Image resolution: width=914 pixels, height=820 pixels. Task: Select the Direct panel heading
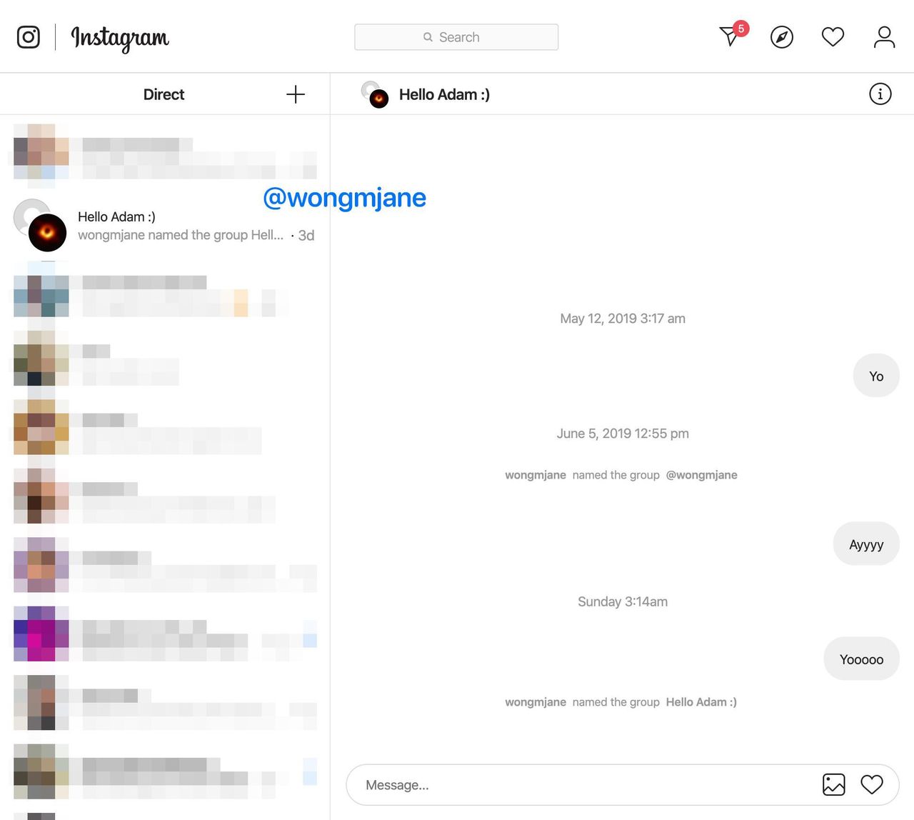(164, 94)
